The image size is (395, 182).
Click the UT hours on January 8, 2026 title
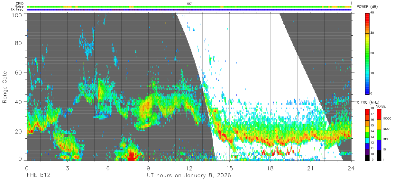[189, 176]
